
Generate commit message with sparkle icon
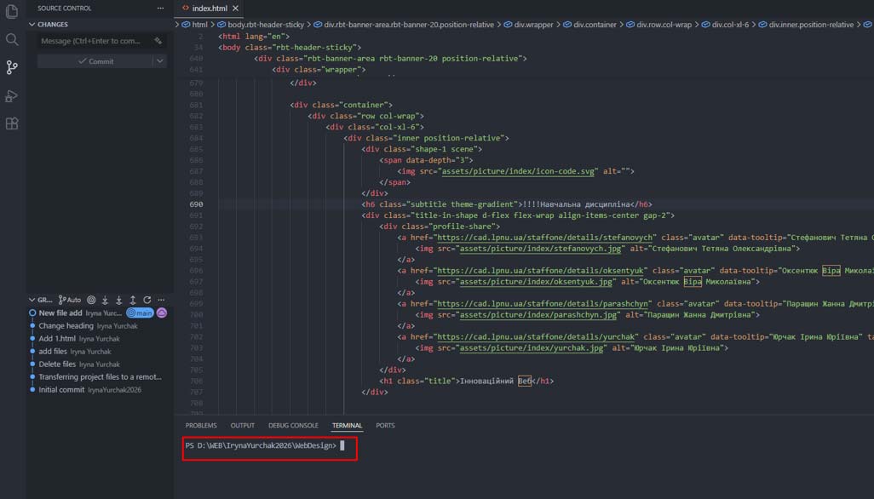coord(158,41)
